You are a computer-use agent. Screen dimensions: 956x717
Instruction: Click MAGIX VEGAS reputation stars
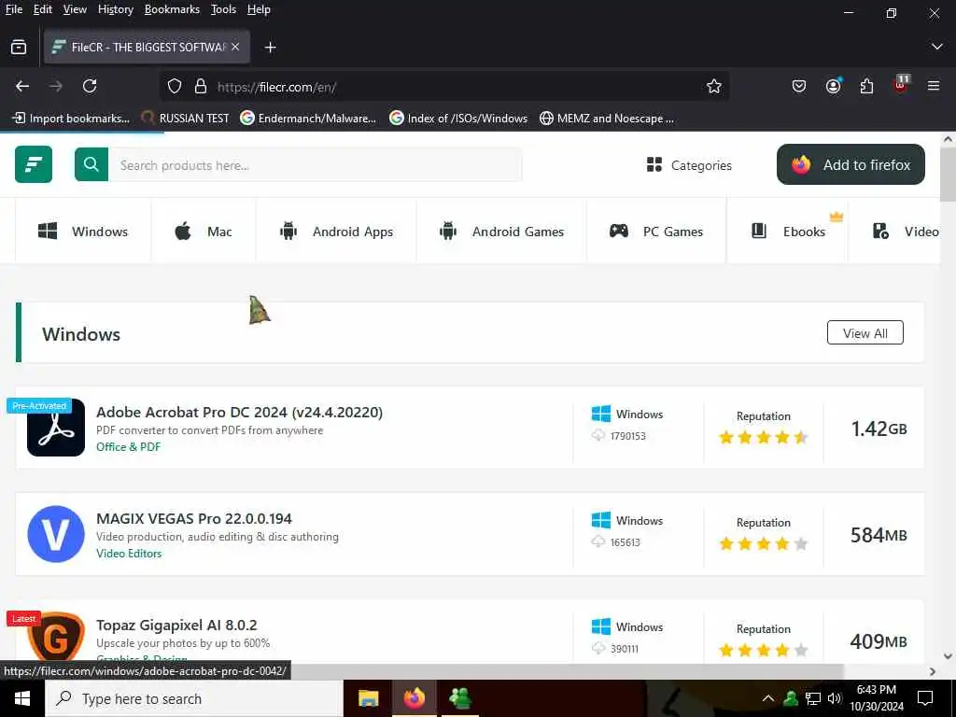tap(764, 543)
